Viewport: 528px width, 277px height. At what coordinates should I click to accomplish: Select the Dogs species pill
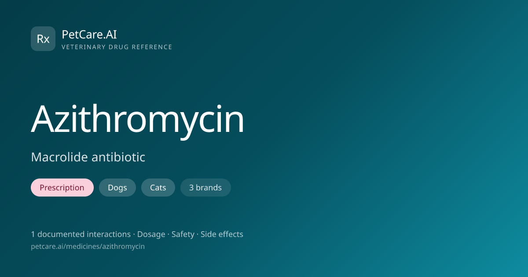click(x=117, y=188)
